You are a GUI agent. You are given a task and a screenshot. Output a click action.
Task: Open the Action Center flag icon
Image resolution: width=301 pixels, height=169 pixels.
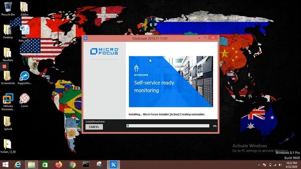click(x=264, y=165)
